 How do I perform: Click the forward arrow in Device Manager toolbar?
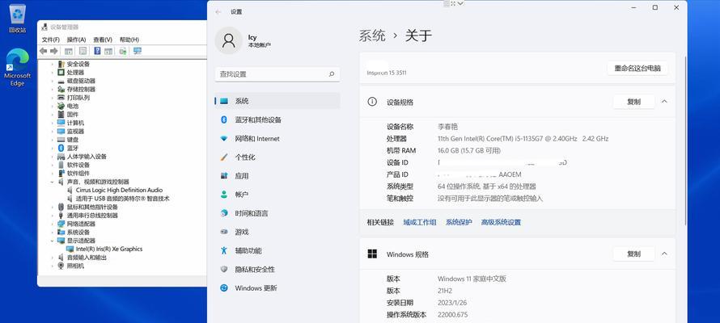54,51
